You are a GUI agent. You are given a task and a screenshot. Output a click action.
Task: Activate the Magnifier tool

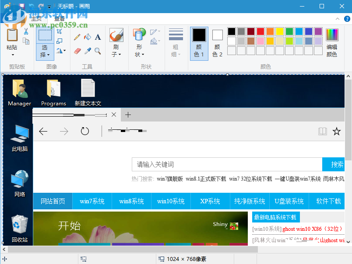click(x=97, y=50)
